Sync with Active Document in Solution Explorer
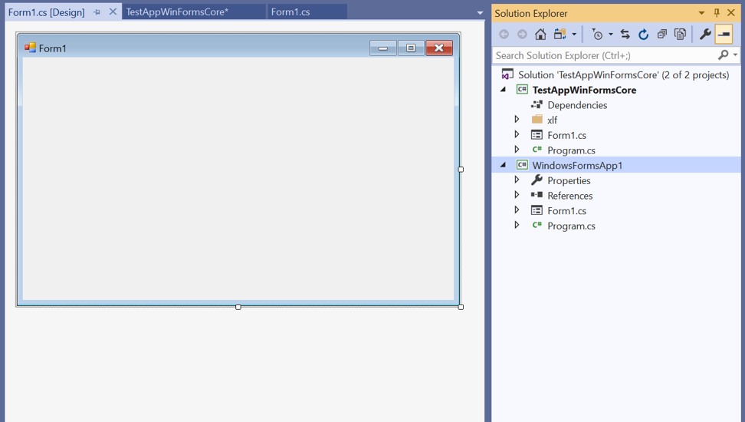745x422 pixels. click(625, 35)
